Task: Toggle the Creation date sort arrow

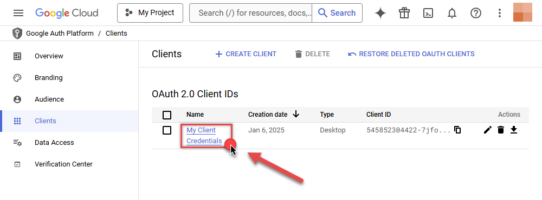Action: click(x=295, y=114)
